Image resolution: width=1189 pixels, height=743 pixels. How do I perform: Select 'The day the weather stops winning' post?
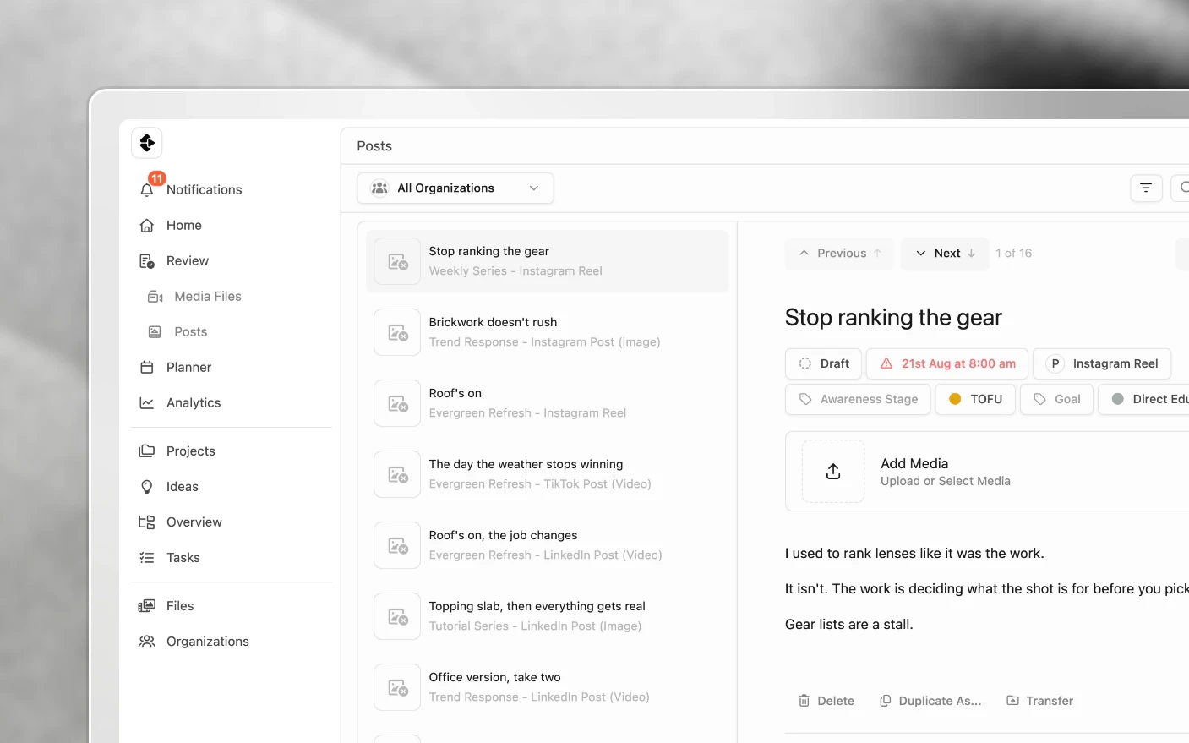pos(548,474)
